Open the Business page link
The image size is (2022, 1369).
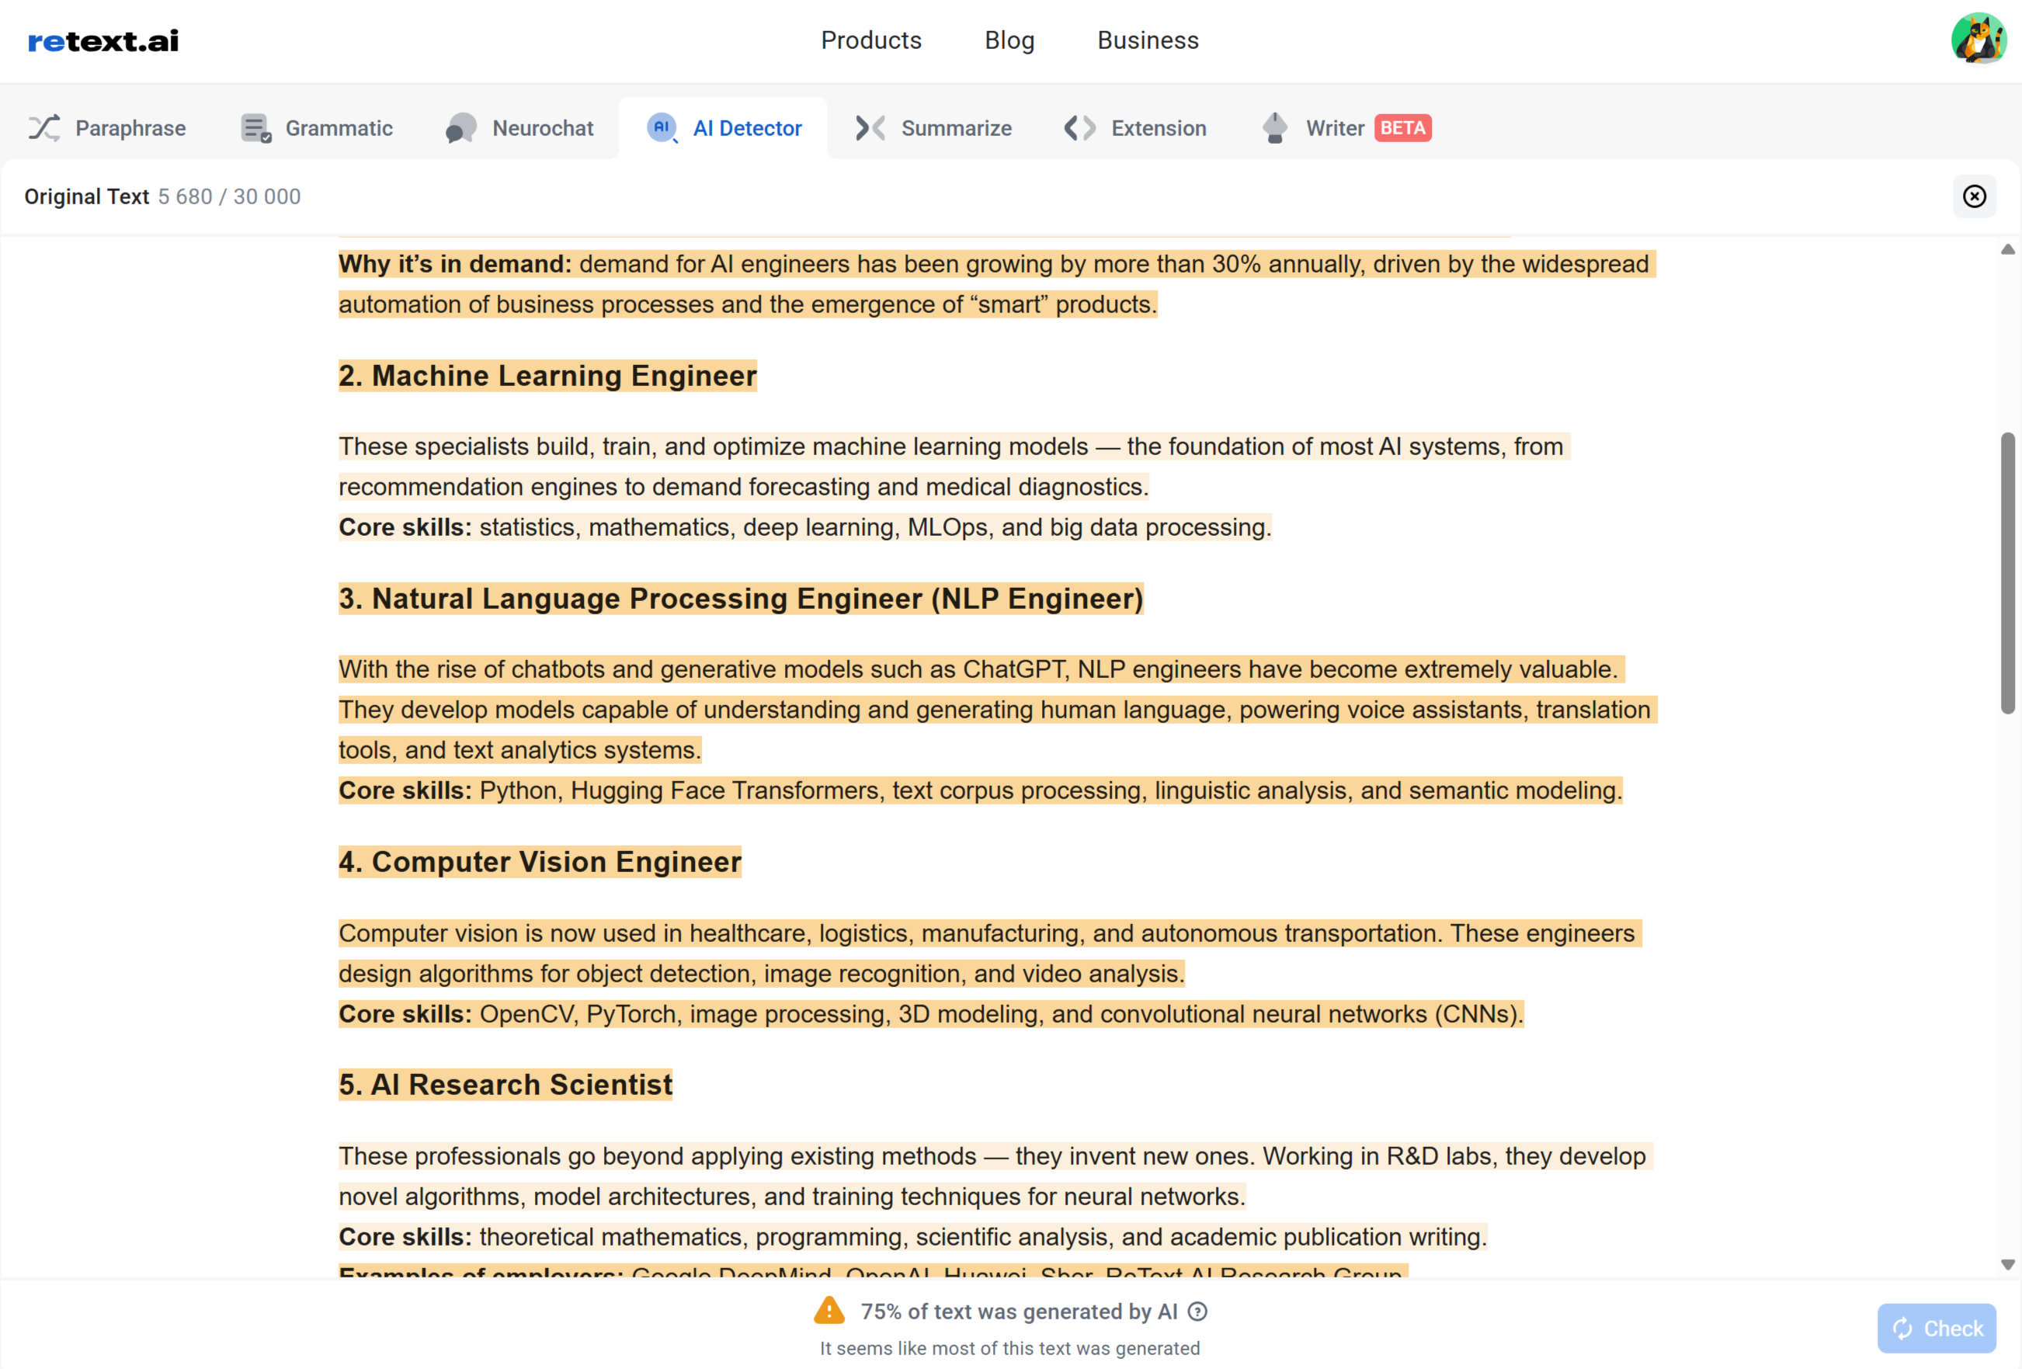pyautogui.click(x=1148, y=40)
